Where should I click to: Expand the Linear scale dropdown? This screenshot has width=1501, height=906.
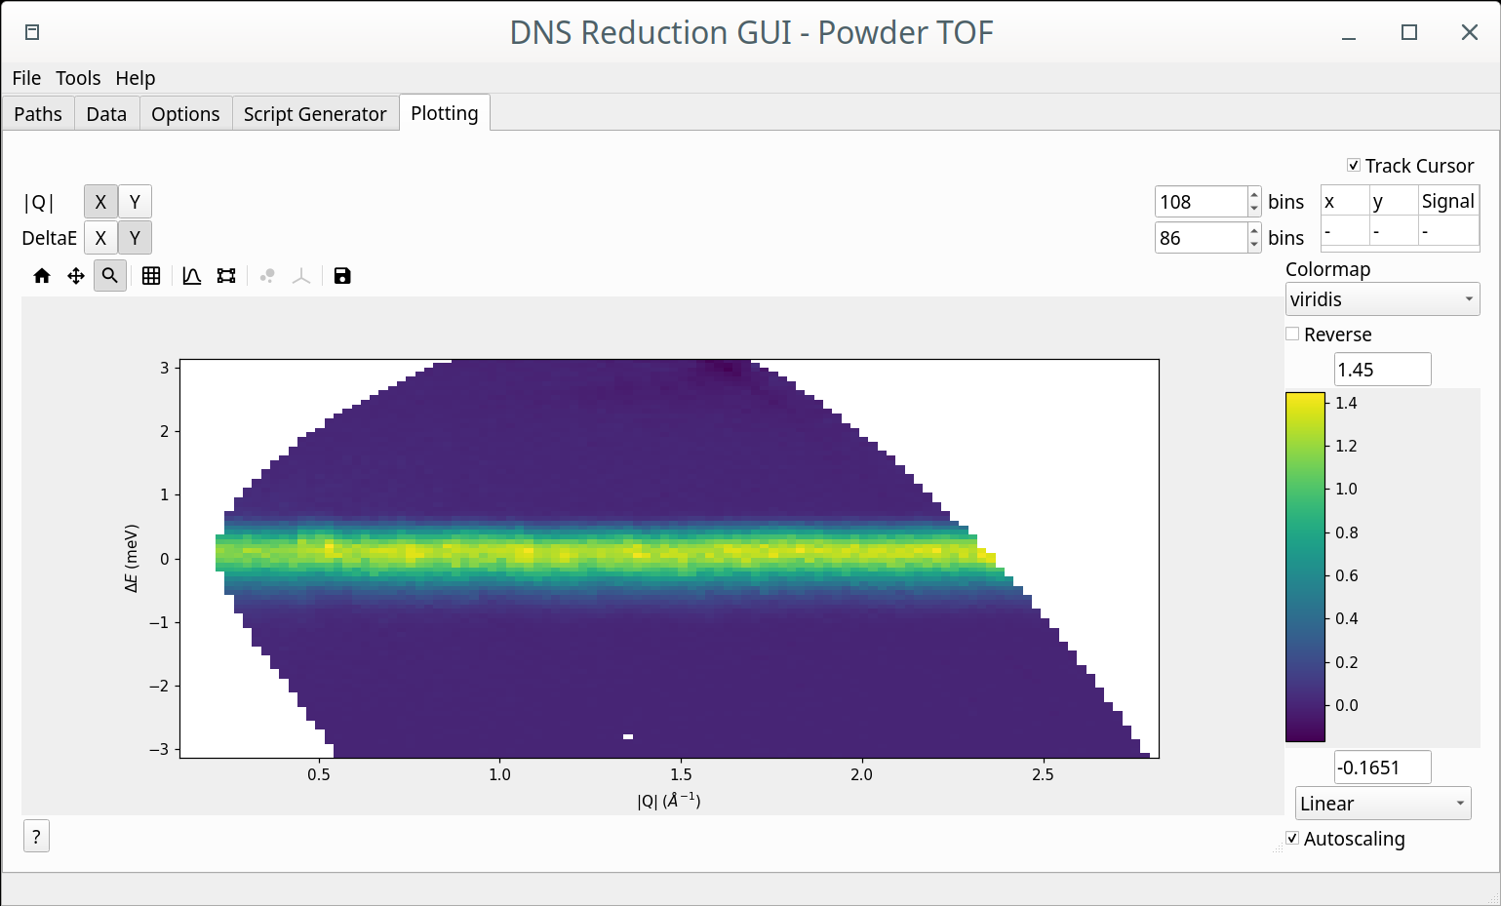coord(1382,804)
